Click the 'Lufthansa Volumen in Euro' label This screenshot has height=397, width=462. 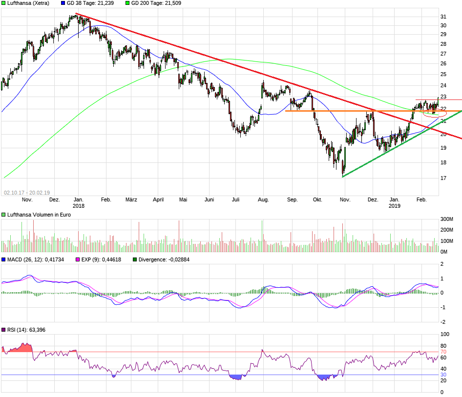(x=39, y=215)
